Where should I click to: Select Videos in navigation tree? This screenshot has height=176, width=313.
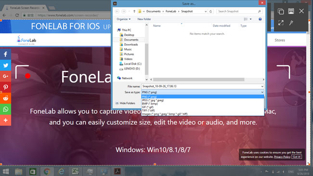point(128,59)
